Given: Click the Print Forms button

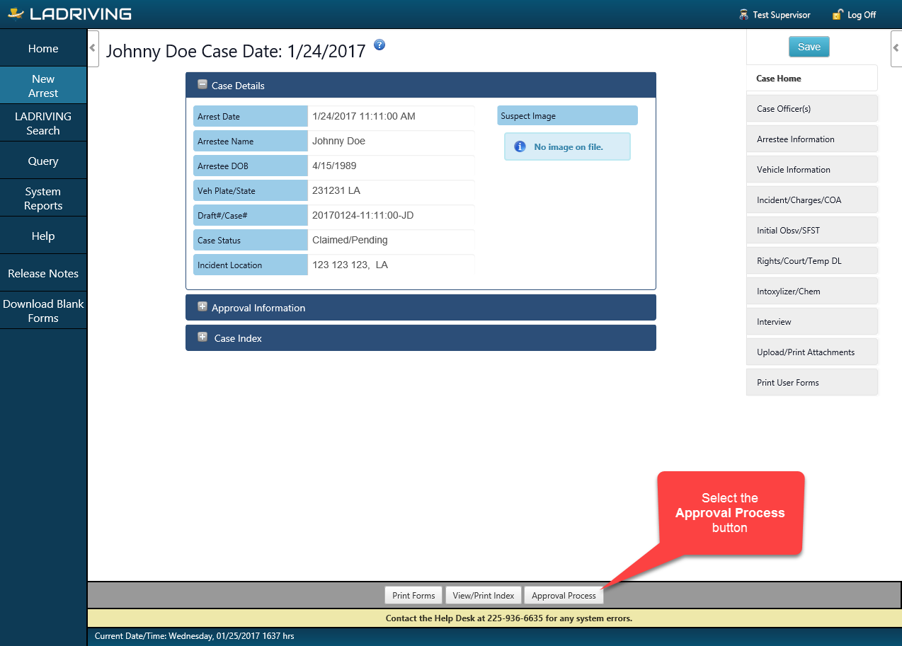Looking at the screenshot, I should pyautogui.click(x=413, y=596).
